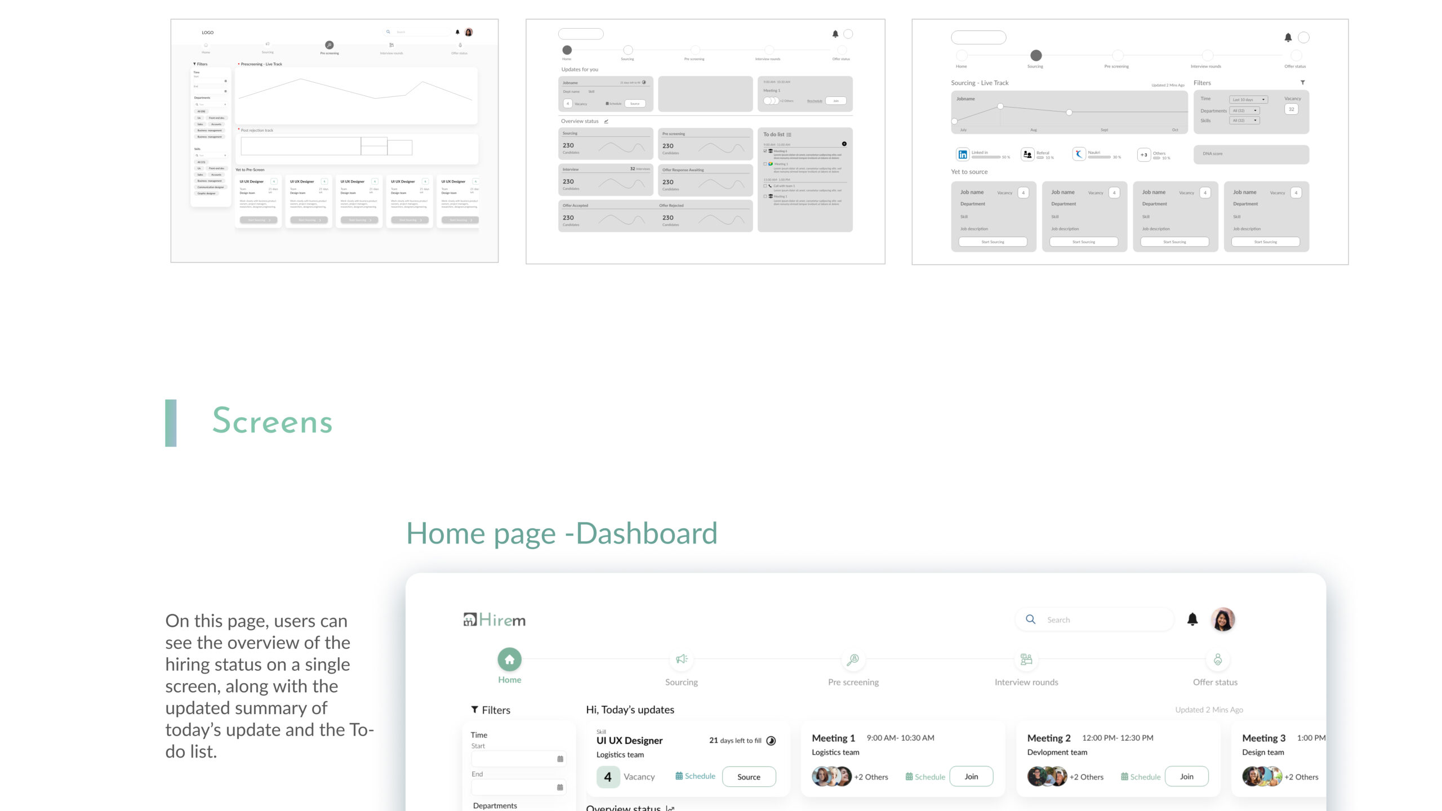Open the Interview rounds icon
The height and width of the screenshot is (811, 1442).
1026,660
